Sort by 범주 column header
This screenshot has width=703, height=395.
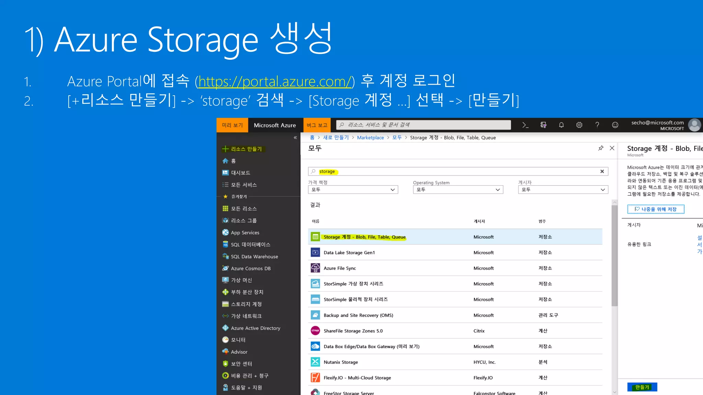[542, 222]
